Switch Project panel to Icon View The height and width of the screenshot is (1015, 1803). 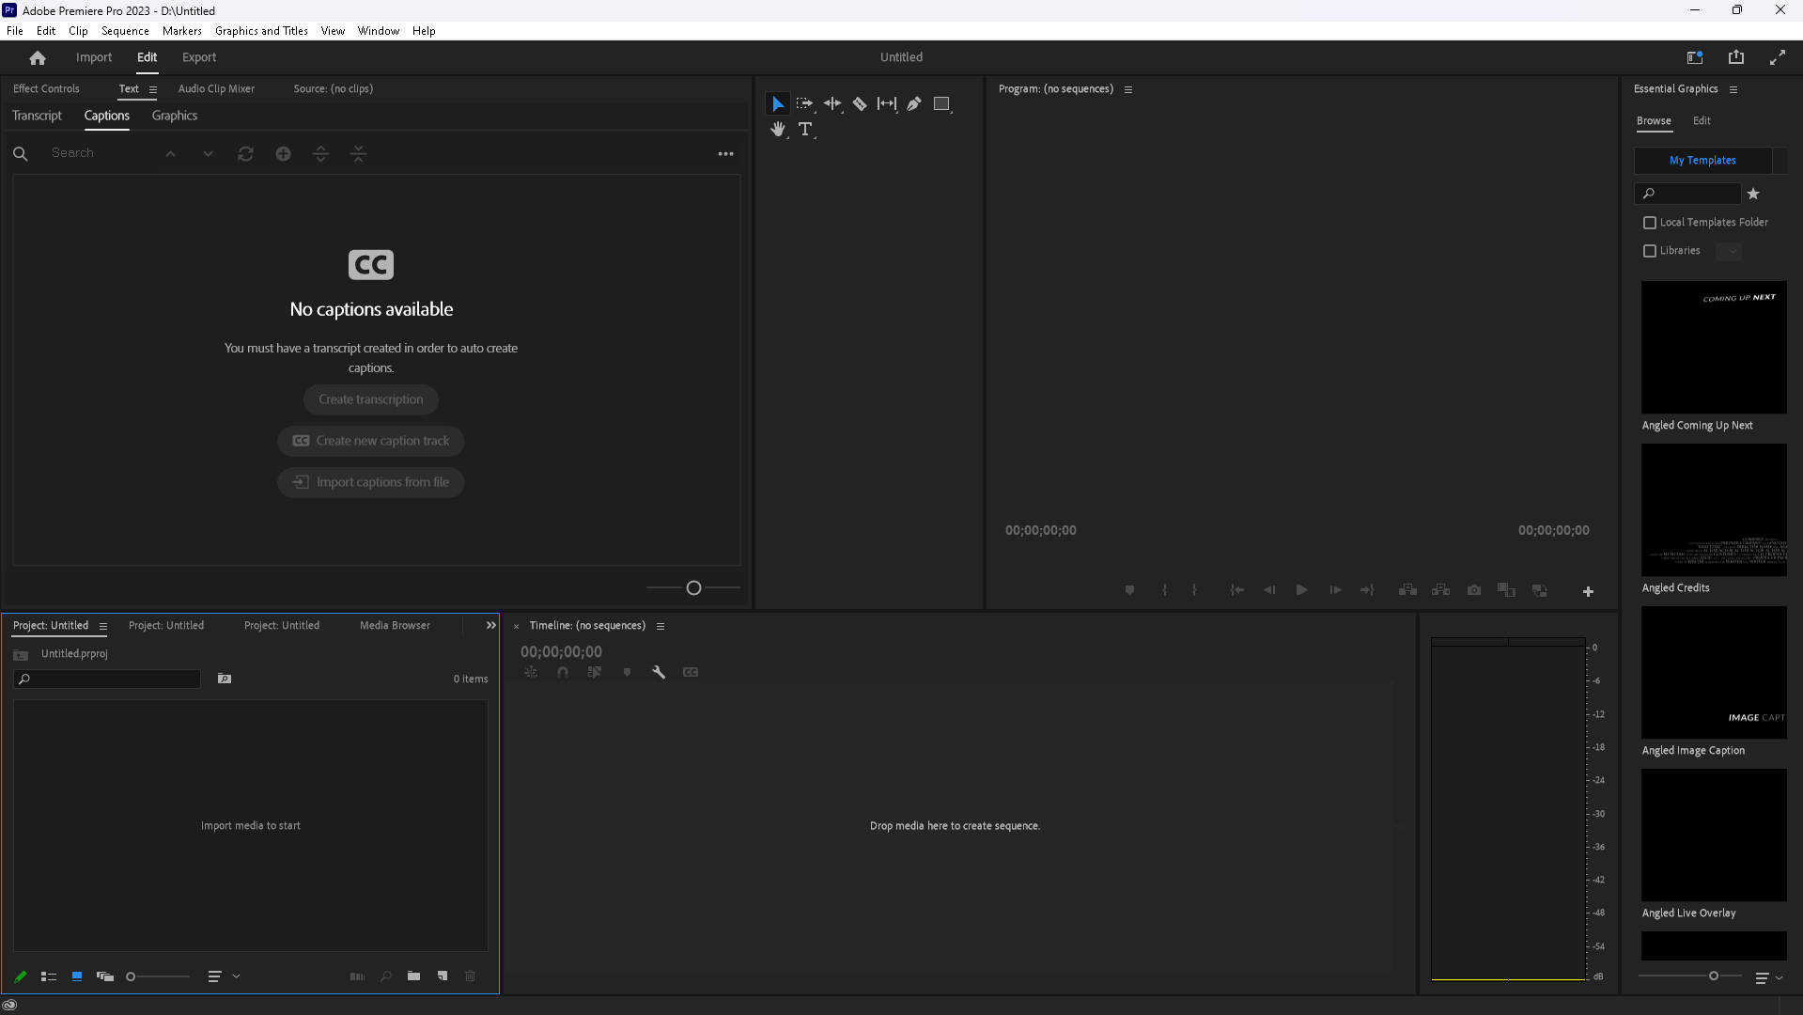click(x=77, y=976)
